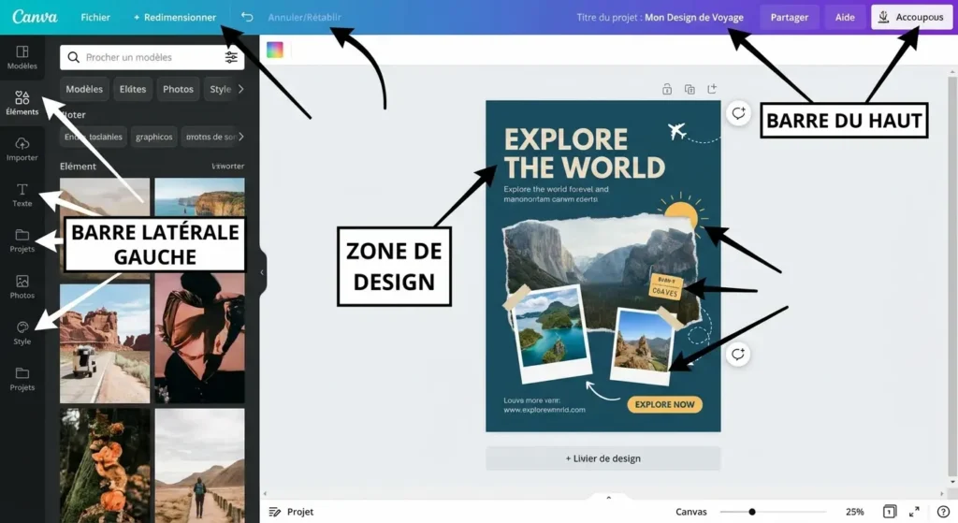958x523 pixels.
Task: Click + Livier de design button
Action: [603, 458]
